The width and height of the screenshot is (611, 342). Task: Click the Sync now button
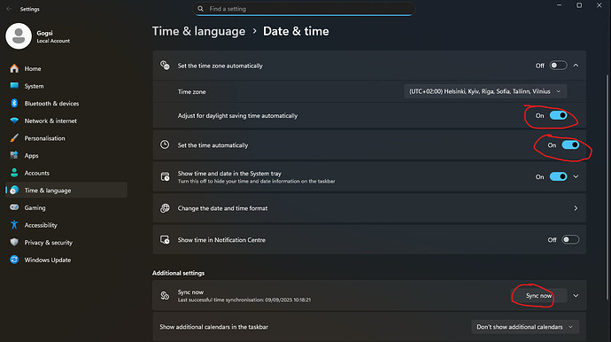point(538,296)
